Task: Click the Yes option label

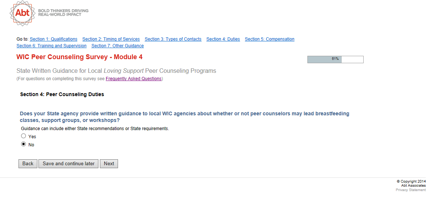Action: point(32,137)
